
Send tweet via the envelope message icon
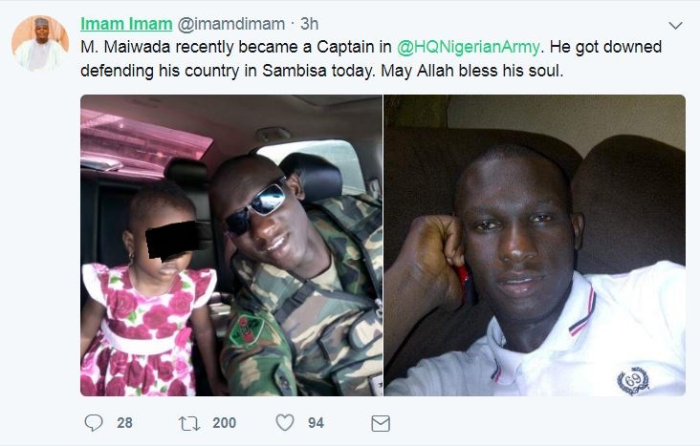point(380,422)
